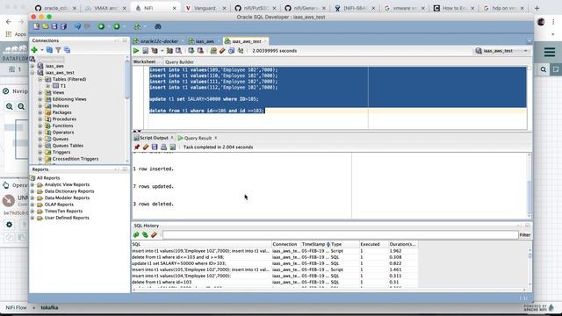Run the statement with the green play icon
The image size is (562, 316).
(x=136, y=51)
